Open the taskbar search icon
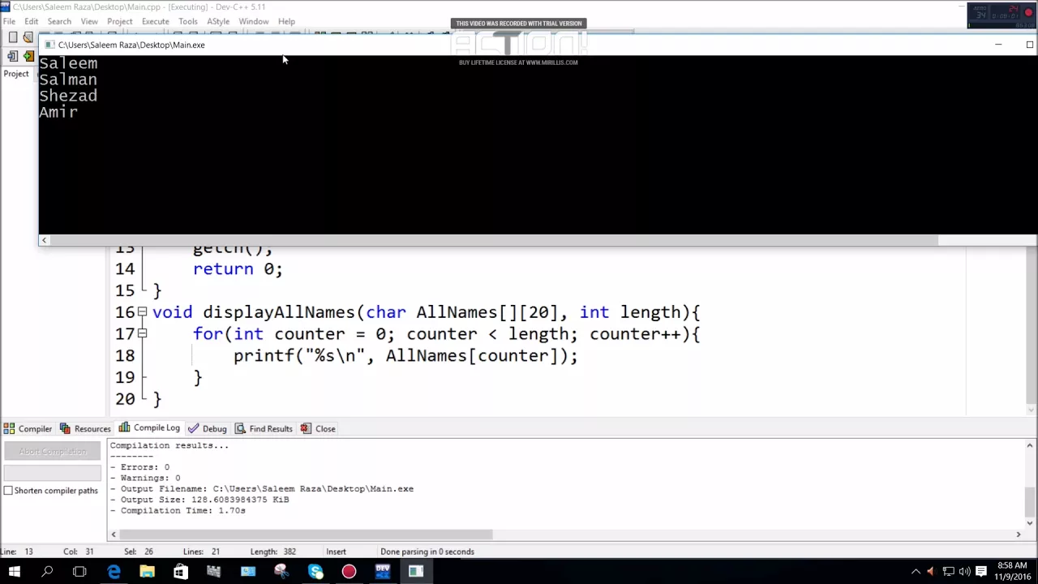Screen dimensions: 1038x584 [x=47, y=572]
